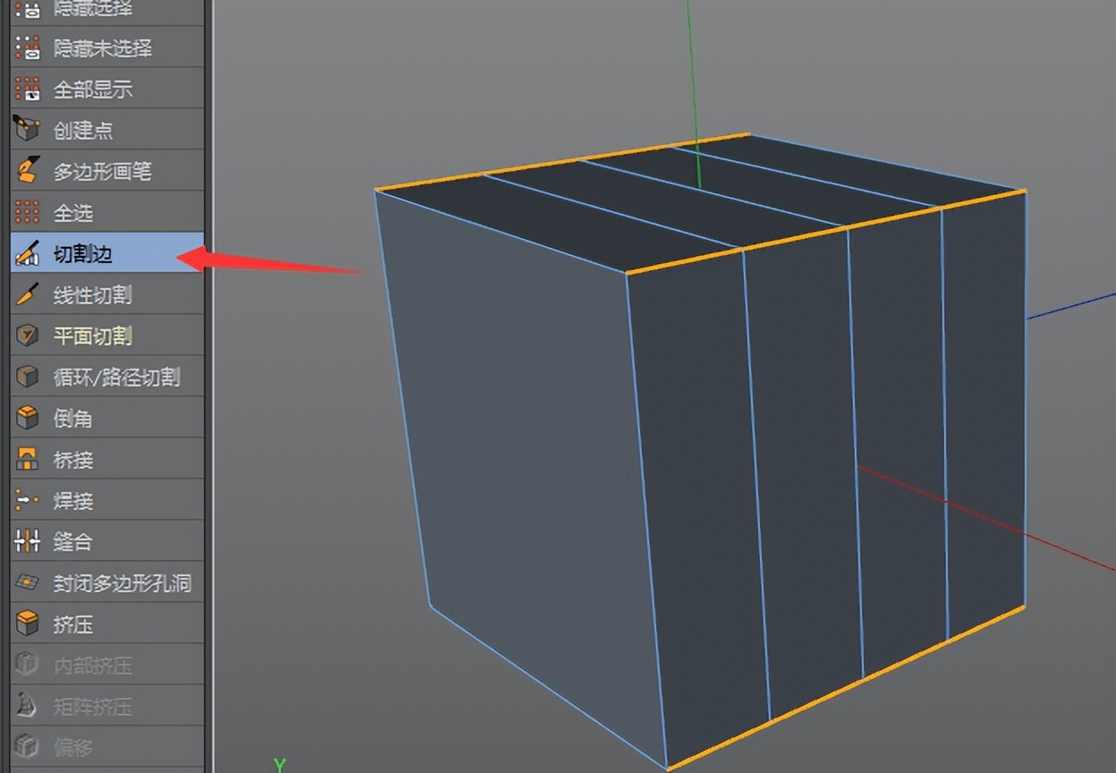
Task: Click the Bevel (倒角) tool icon
Action: [27, 417]
